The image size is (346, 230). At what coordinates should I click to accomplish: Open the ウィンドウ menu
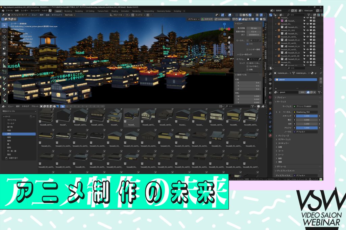[35, 11]
